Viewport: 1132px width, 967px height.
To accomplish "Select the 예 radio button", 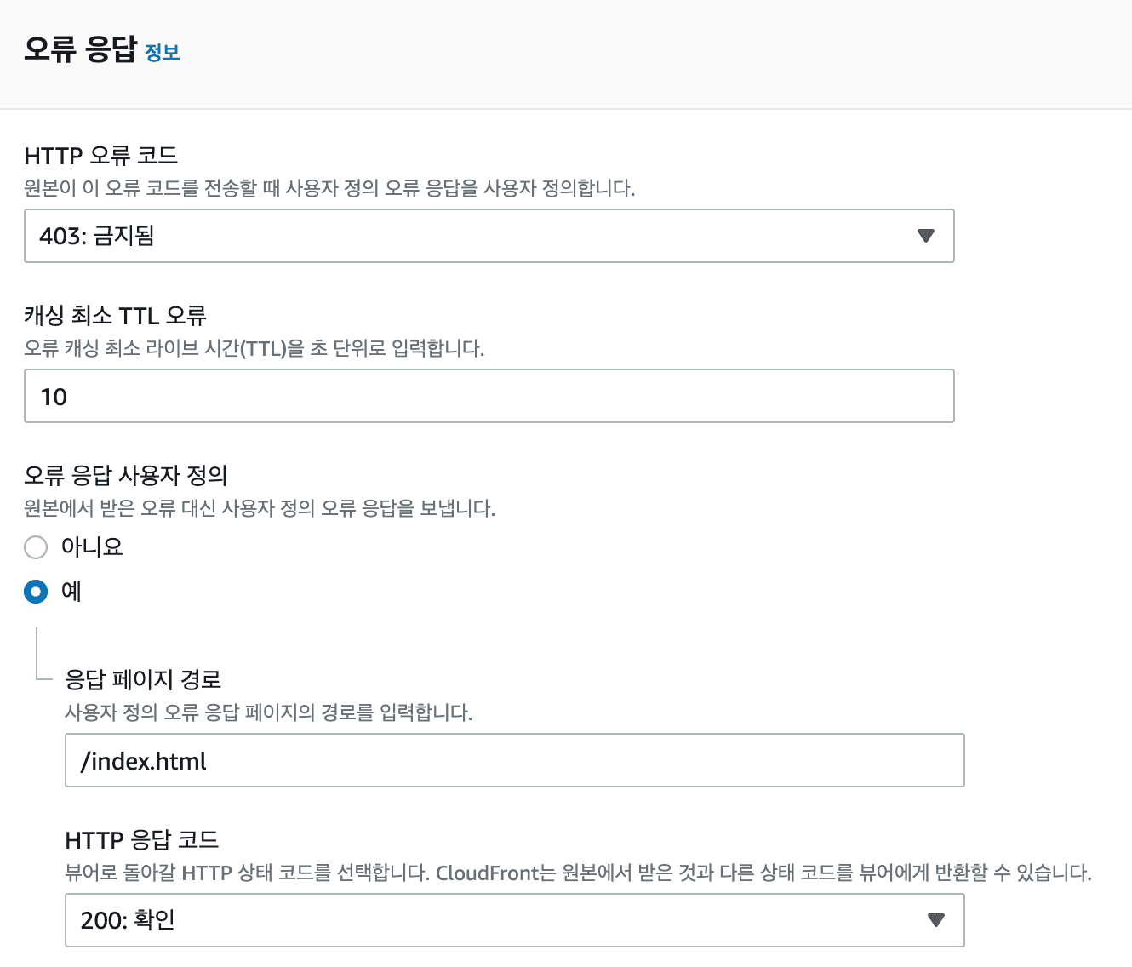I will (x=36, y=592).
